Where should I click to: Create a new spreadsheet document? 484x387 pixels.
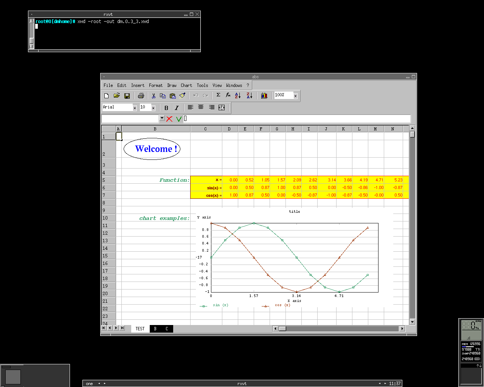coord(106,96)
